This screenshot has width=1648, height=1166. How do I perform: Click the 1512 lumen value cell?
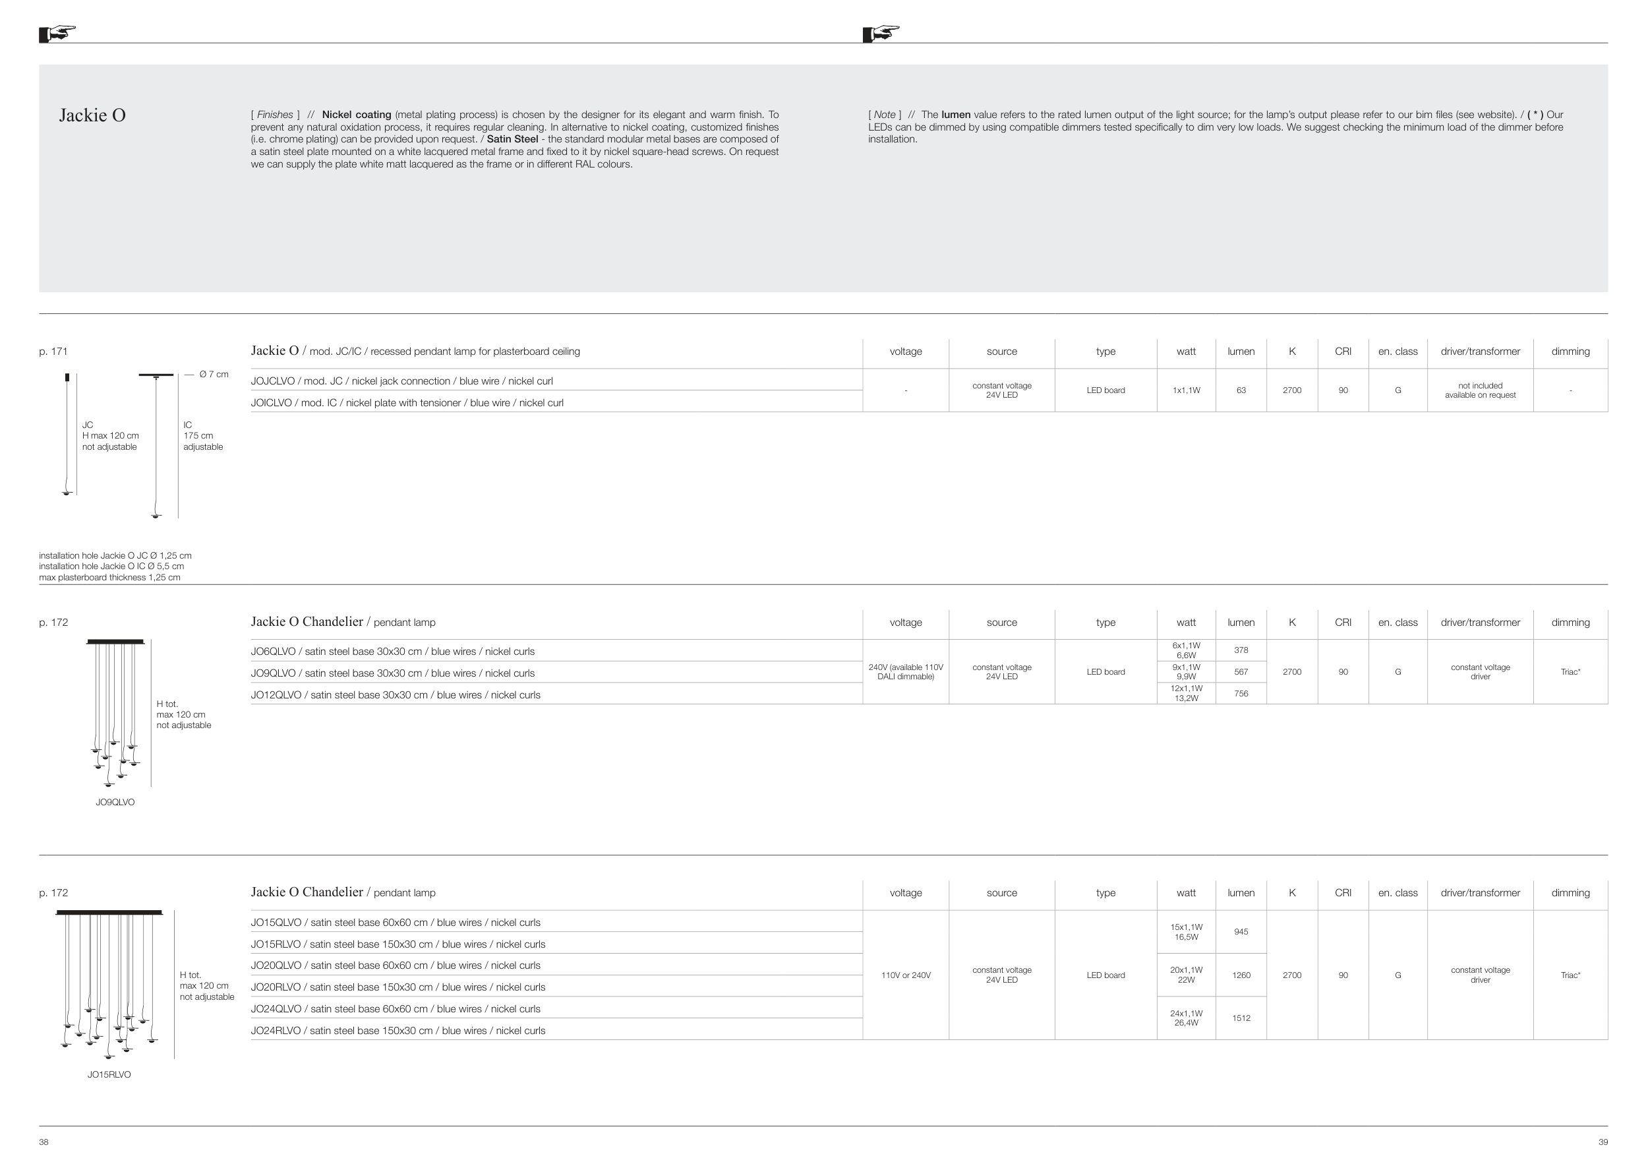tap(1241, 1018)
